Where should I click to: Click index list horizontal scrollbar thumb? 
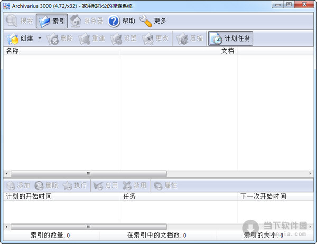pos(89,173)
